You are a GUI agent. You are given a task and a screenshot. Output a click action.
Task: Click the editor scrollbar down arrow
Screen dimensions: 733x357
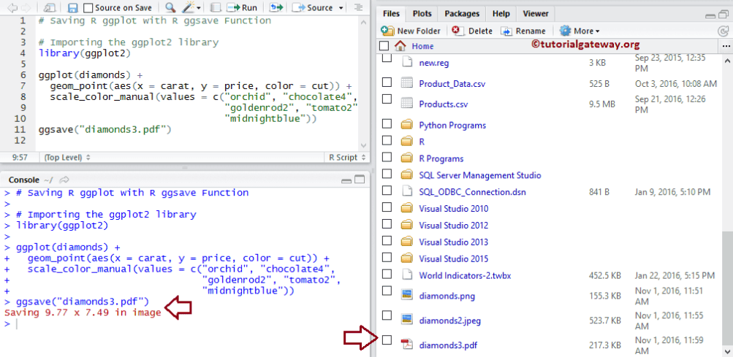click(364, 145)
